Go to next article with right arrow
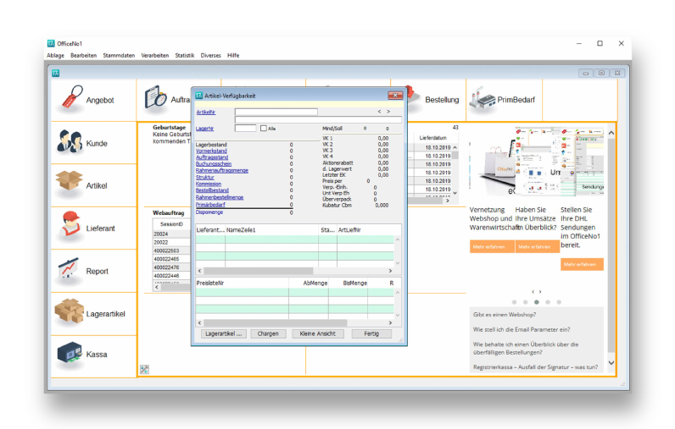Image resolution: width=675 pixels, height=429 pixels. coord(388,112)
